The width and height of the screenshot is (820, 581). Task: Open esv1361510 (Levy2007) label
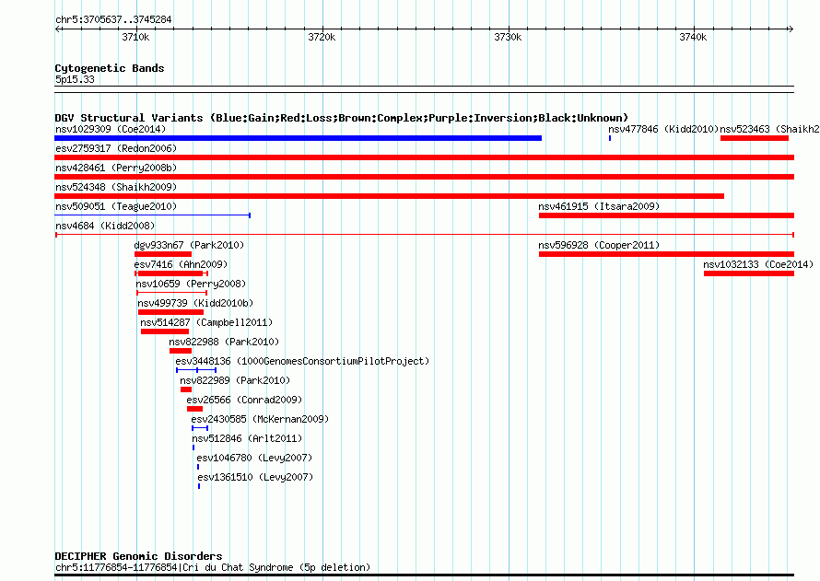[256, 477]
